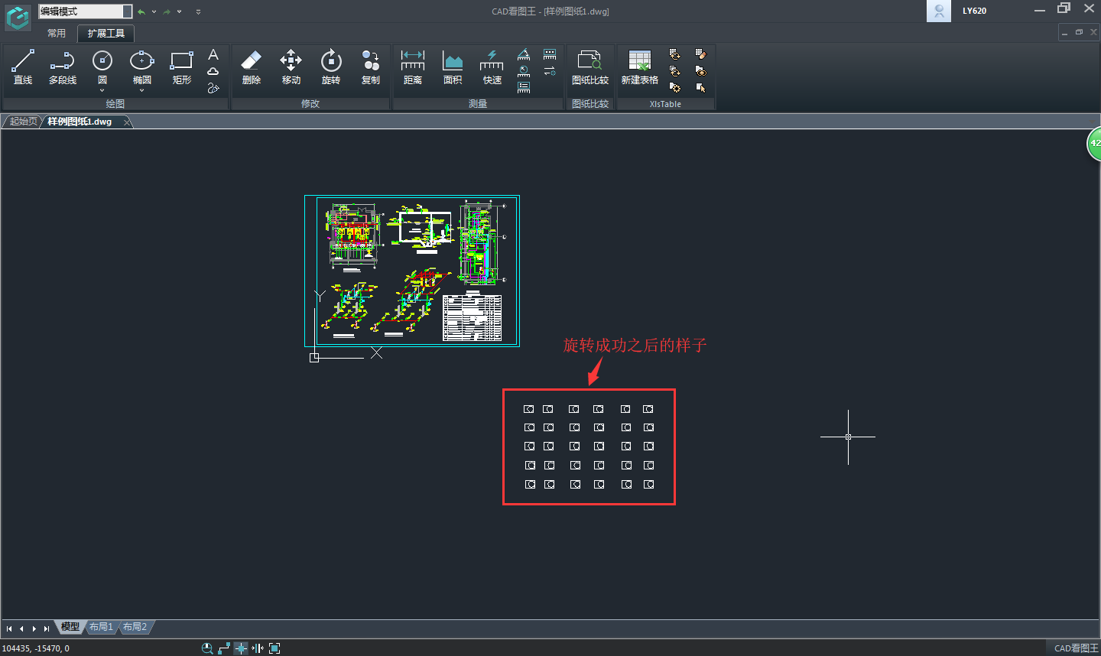Click the 复制 (Copy) tool
This screenshot has width=1101, height=656.
pos(370,67)
